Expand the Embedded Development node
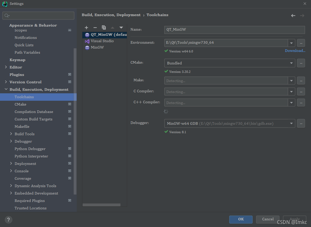 [11, 193]
